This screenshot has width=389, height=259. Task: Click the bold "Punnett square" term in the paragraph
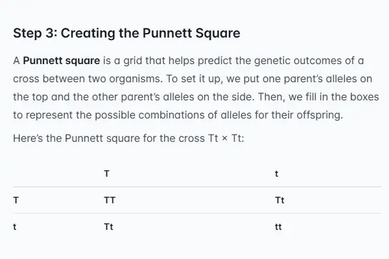(x=61, y=62)
